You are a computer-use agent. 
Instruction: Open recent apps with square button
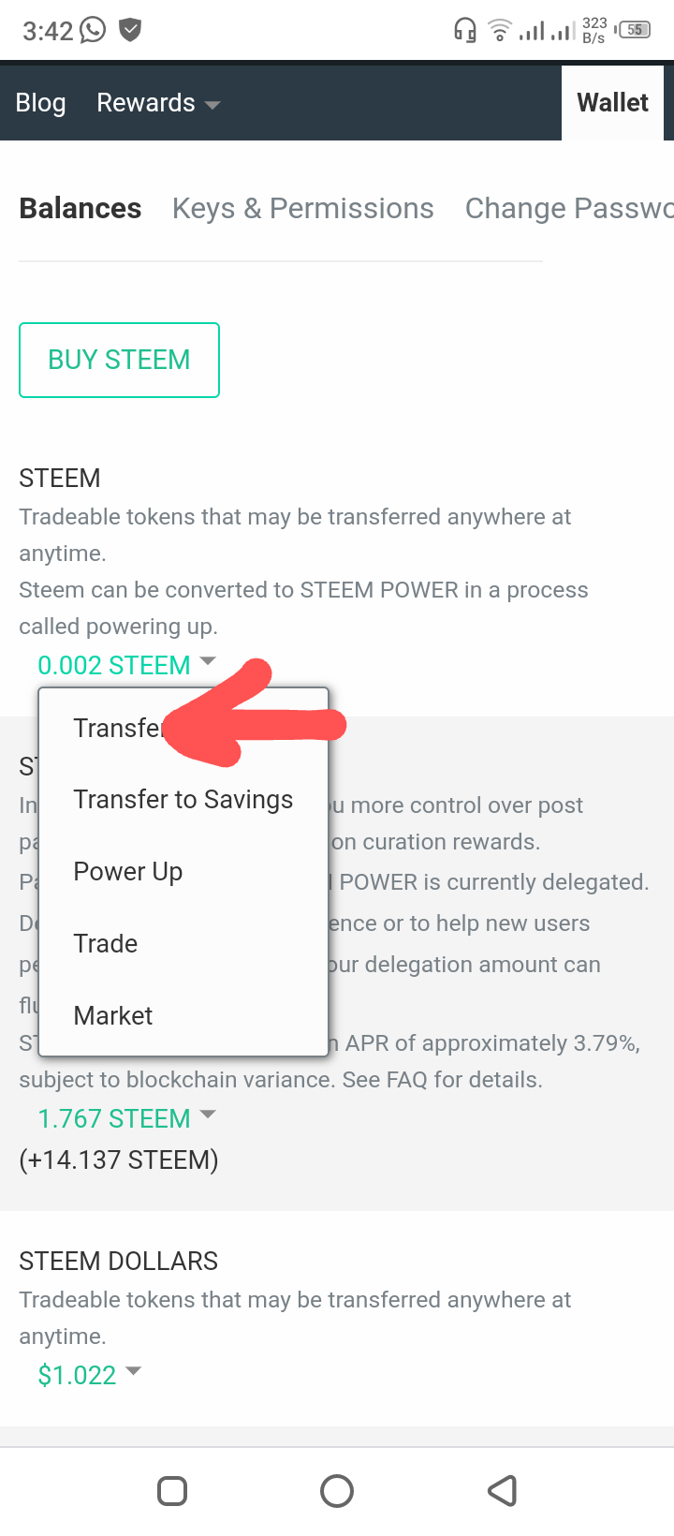click(x=172, y=1490)
